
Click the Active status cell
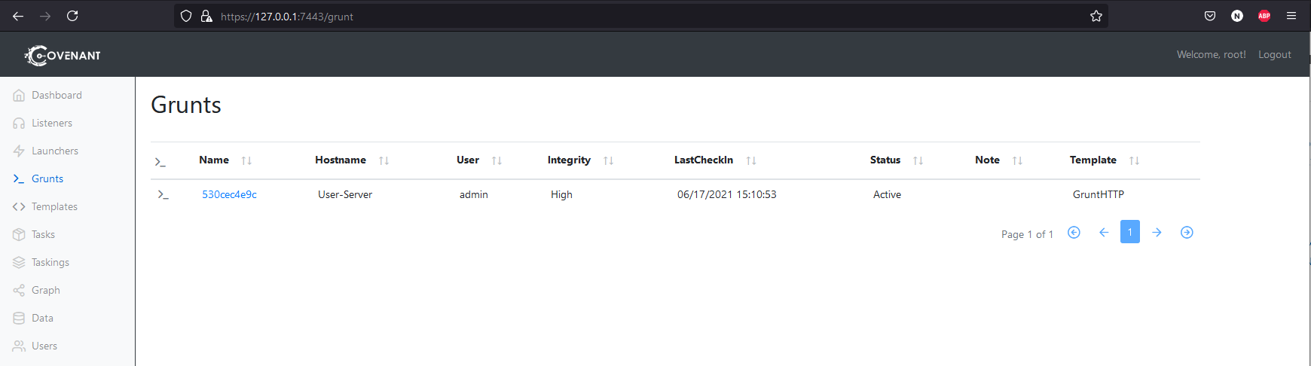coord(887,194)
